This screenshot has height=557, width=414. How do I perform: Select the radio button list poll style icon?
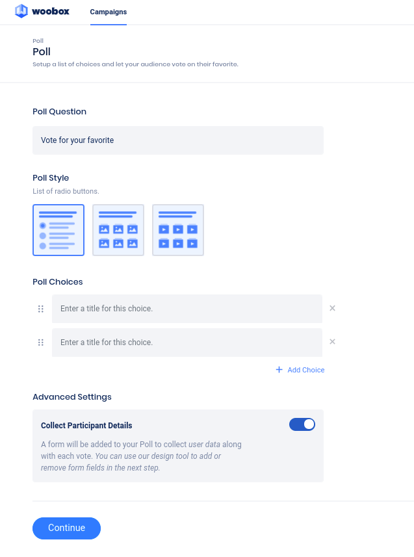coord(58,230)
